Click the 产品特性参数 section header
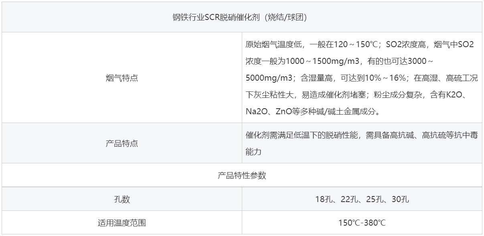The width and height of the screenshot is (484, 236). (242, 175)
